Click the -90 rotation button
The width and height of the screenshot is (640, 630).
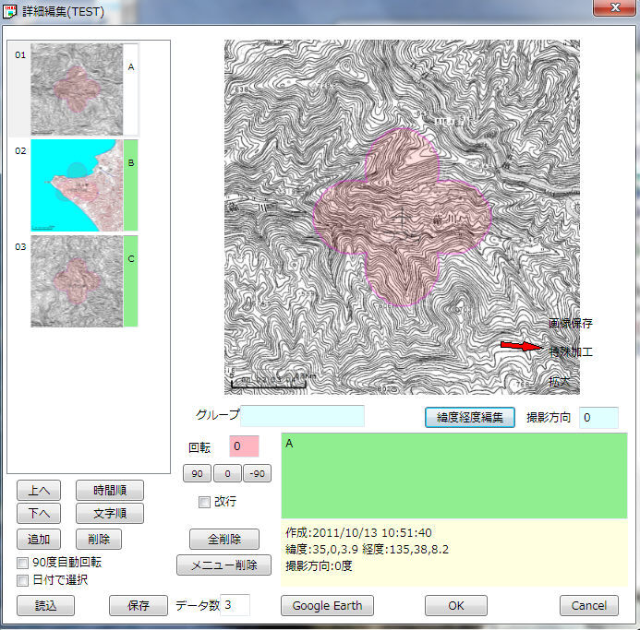[257, 474]
